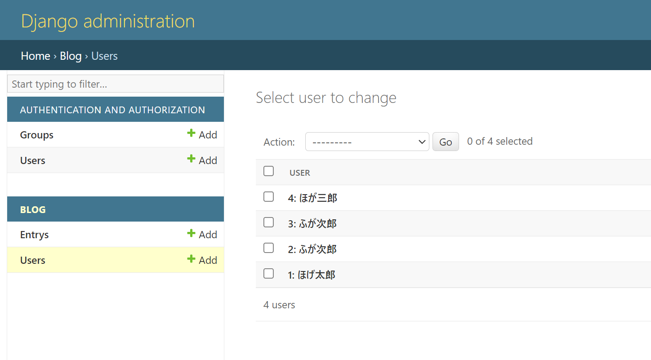
Task: Open user 3: ふが次郎
Action: pyautogui.click(x=312, y=223)
